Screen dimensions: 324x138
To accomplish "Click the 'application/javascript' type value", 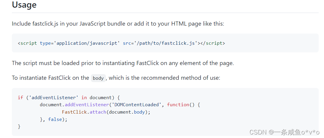I will (87, 43).
